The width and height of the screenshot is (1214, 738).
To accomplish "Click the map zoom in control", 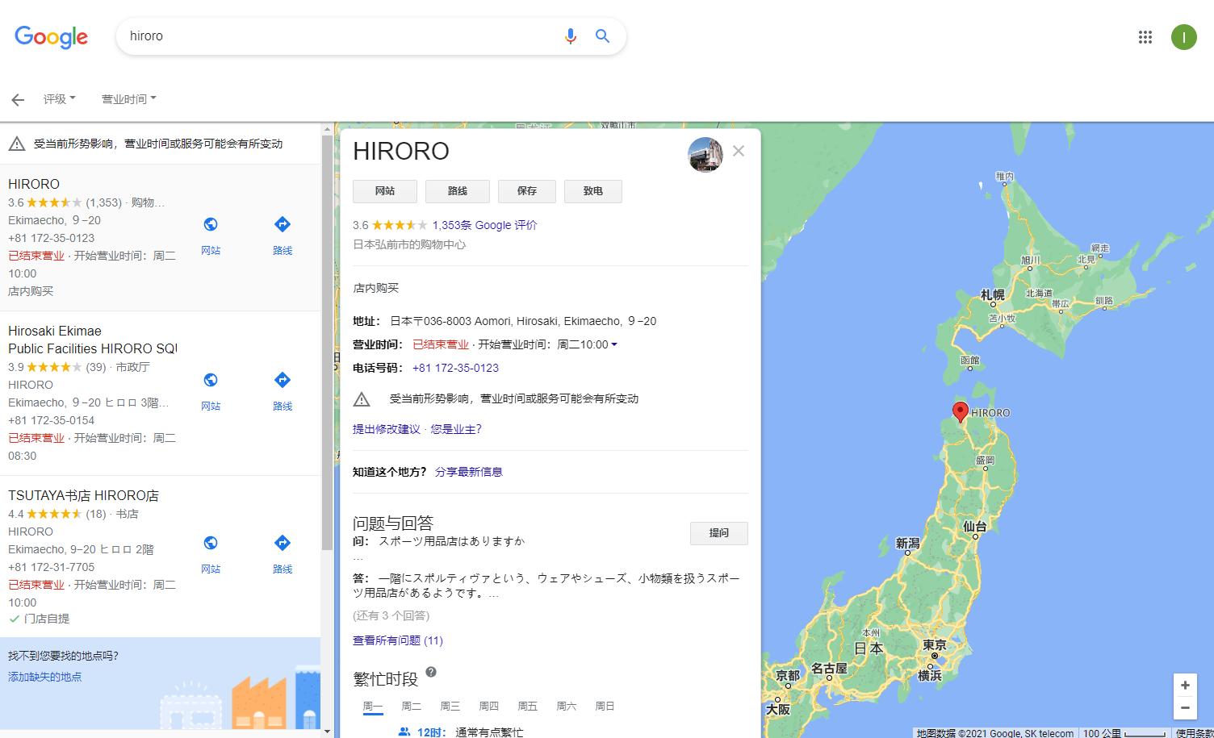I will (x=1184, y=685).
